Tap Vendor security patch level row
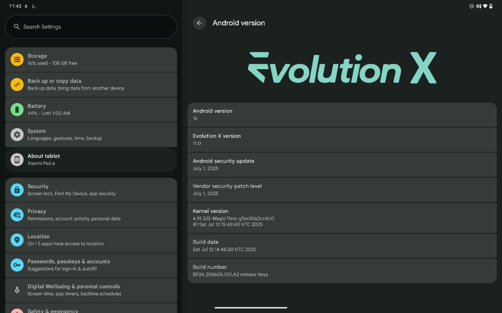This screenshot has height=313, width=502. 342,190
